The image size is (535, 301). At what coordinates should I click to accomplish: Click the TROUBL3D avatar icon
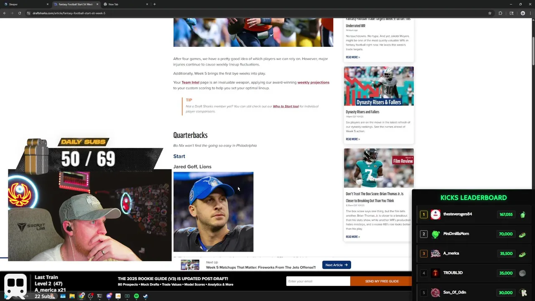[x=436, y=273]
